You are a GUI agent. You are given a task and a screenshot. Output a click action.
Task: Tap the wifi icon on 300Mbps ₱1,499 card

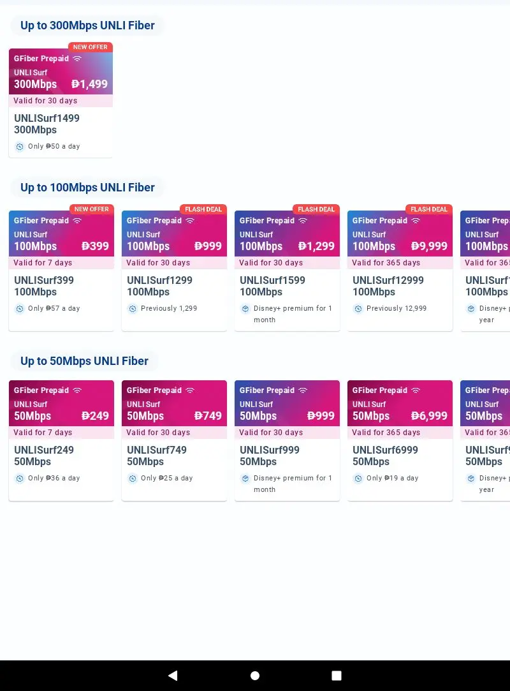point(77,59)
